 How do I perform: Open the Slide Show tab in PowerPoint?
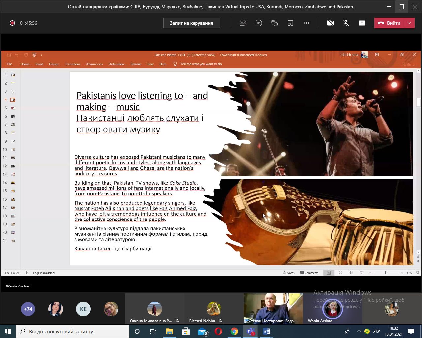(116, 64)
